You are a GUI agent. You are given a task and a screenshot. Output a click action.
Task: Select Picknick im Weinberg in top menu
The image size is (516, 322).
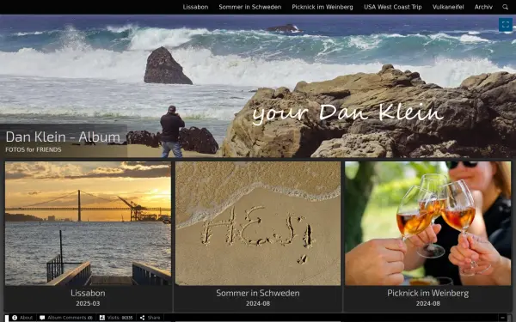point(322,7)
